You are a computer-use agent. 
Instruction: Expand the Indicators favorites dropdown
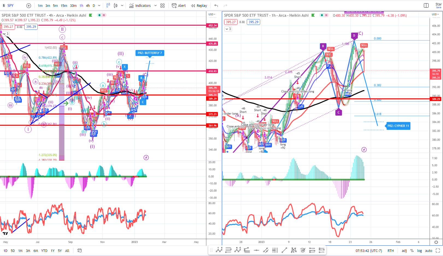156,5
